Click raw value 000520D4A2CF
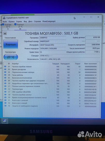 click(x=90, y=101)
